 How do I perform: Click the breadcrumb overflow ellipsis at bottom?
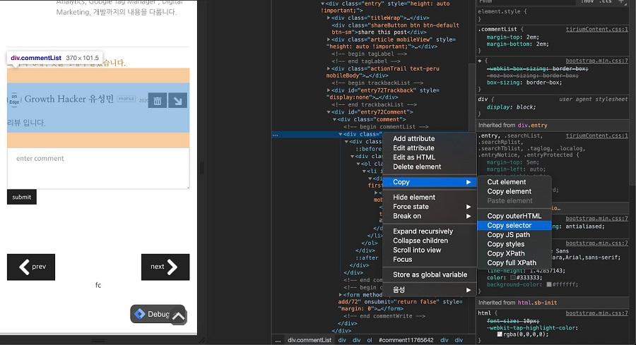[278, 341]
